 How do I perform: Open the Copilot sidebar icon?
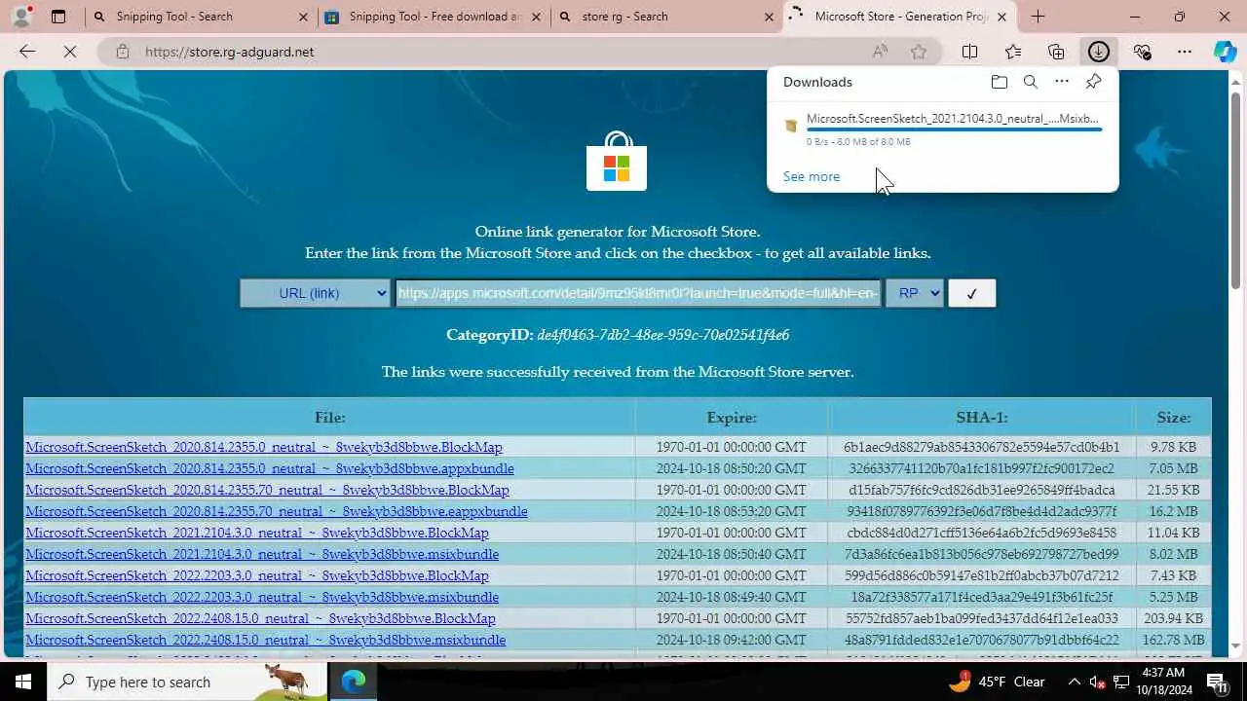point(1226,52)
